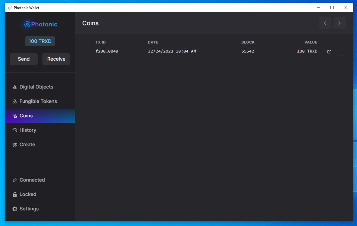Click the Photonic Wallet title bar icon

pos(10,8)
